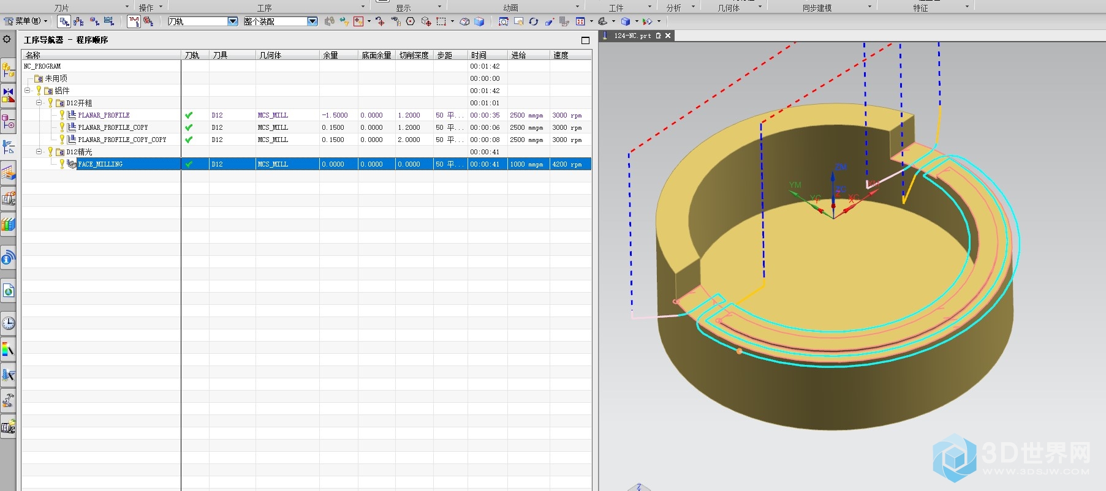Click the -1.5000 stock value for PLANAR_PROFILE

pos(335,115)
